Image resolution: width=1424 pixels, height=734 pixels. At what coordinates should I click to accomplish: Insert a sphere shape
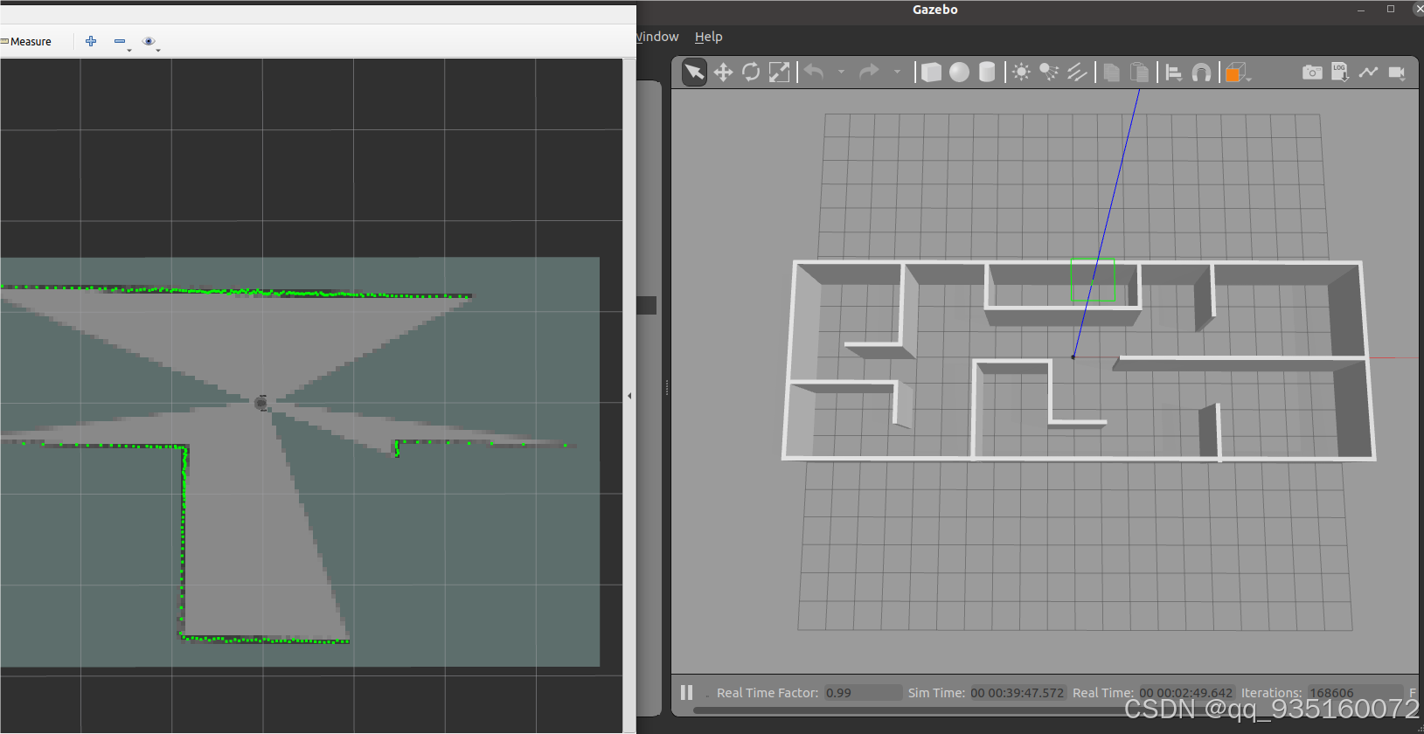click(x=959, y=72)
